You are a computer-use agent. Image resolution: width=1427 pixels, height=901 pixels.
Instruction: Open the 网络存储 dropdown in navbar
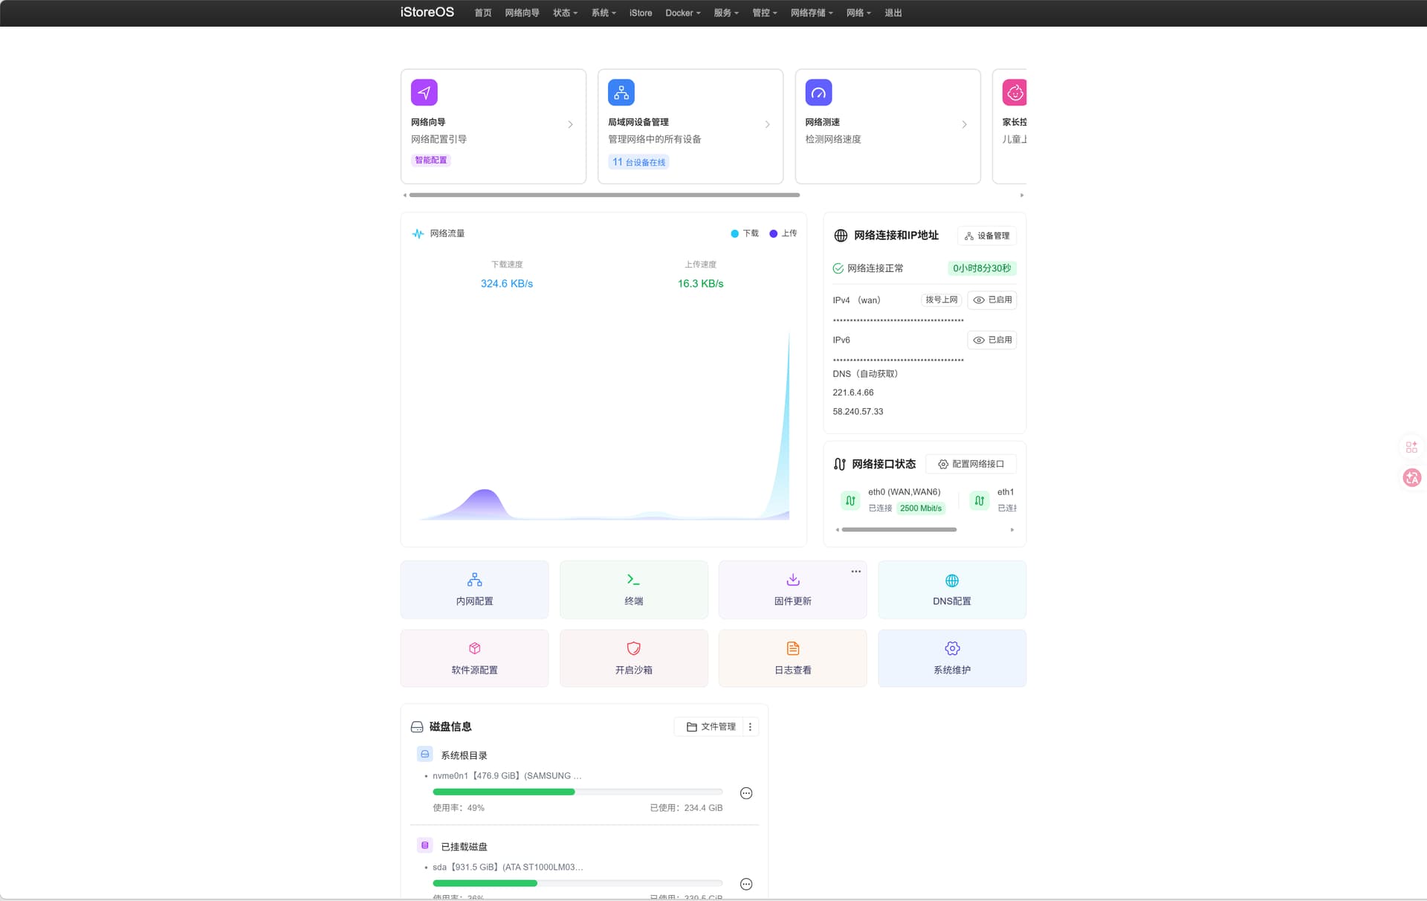tap(811, 13)
